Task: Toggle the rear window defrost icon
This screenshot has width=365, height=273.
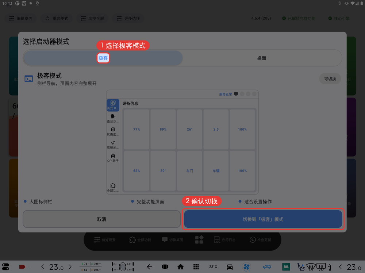Action: [321, 267]
